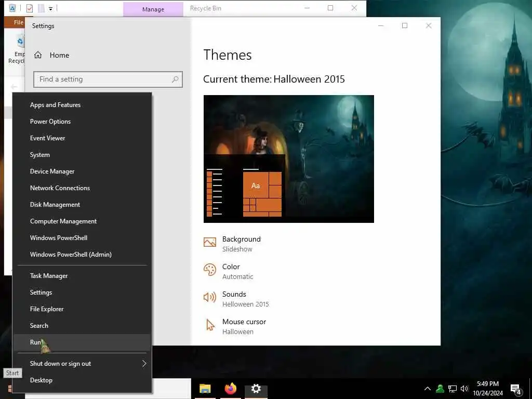Open Network Connections
Image resolution: width=532 pixels, height=399 pixels.
point(82,188)
